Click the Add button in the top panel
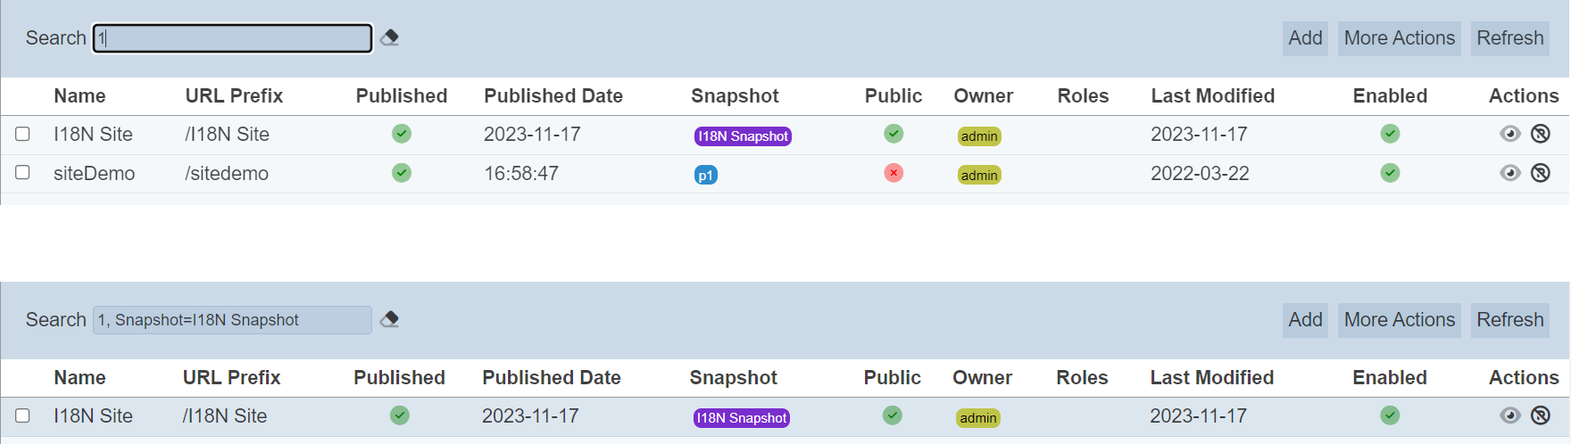The height and width of the screenshot is (444, 1571). [x=1305, y=38]
